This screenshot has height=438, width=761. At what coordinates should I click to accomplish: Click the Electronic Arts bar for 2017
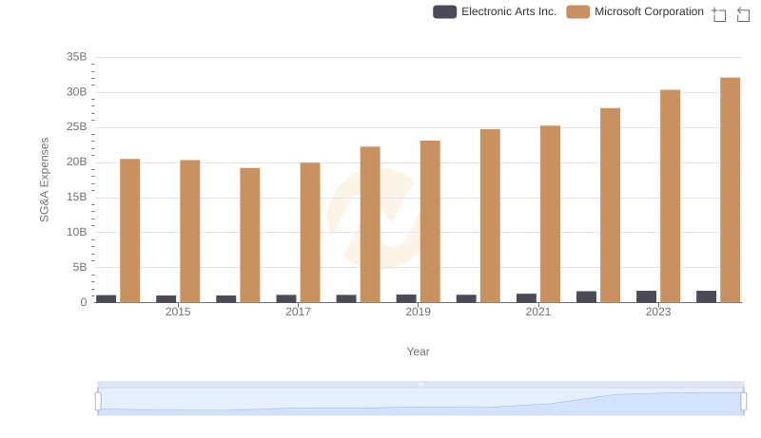(x=286, y=298)
